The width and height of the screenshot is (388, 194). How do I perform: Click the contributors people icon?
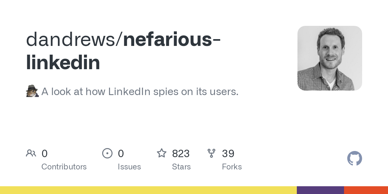pyautogui.click(x=31, y=153)
